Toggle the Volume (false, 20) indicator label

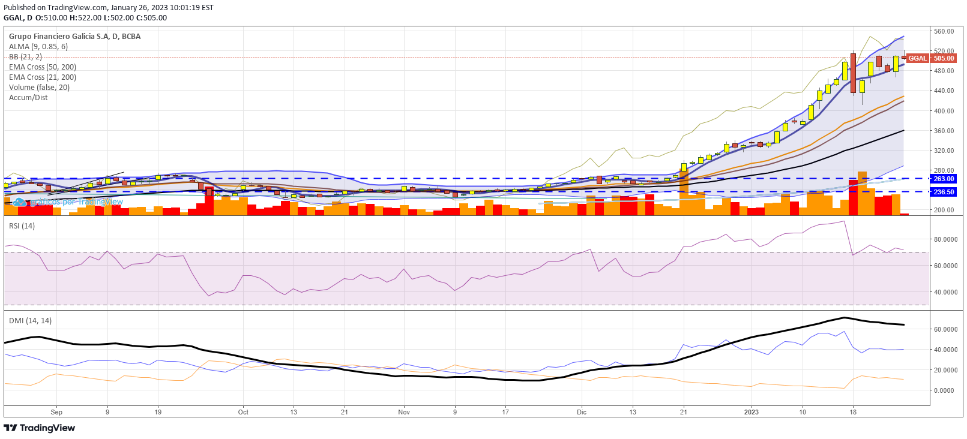point(39,88)
